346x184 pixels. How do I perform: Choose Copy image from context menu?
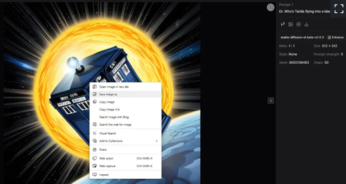tap(125, 102)
